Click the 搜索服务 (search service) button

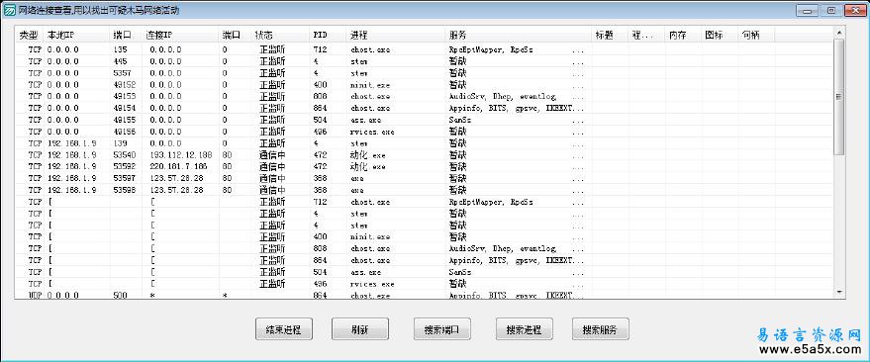click(601, 329)
